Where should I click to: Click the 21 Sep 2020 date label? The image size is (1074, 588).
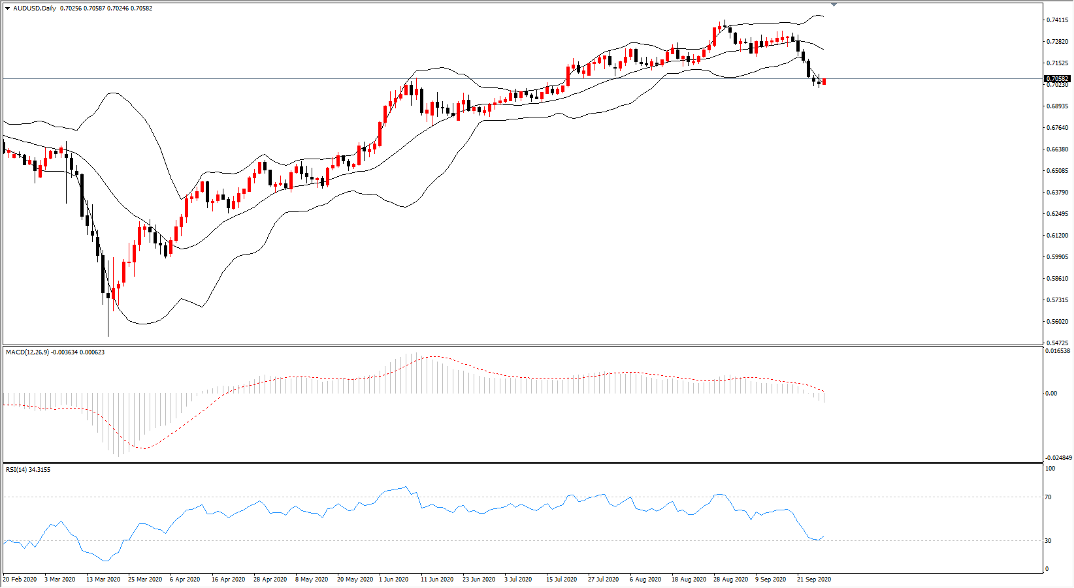(814, 580)
